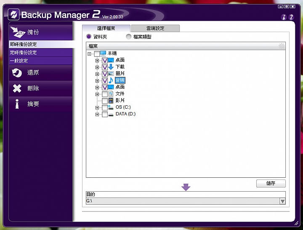Uncheck the 音樂 checkbox

tap(105, 80)
